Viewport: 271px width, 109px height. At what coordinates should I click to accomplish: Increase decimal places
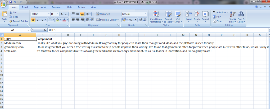coord(141,20)
